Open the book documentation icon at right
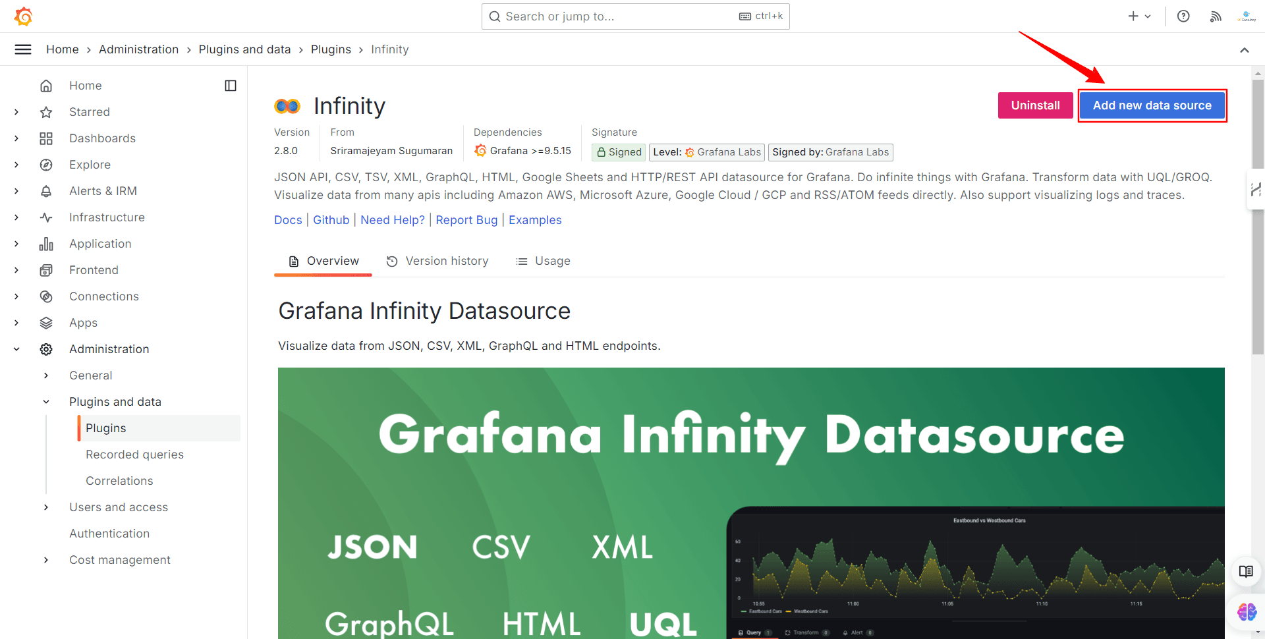The width and height of the screenshot is (1265, 639). click(x=1246, y=571)
